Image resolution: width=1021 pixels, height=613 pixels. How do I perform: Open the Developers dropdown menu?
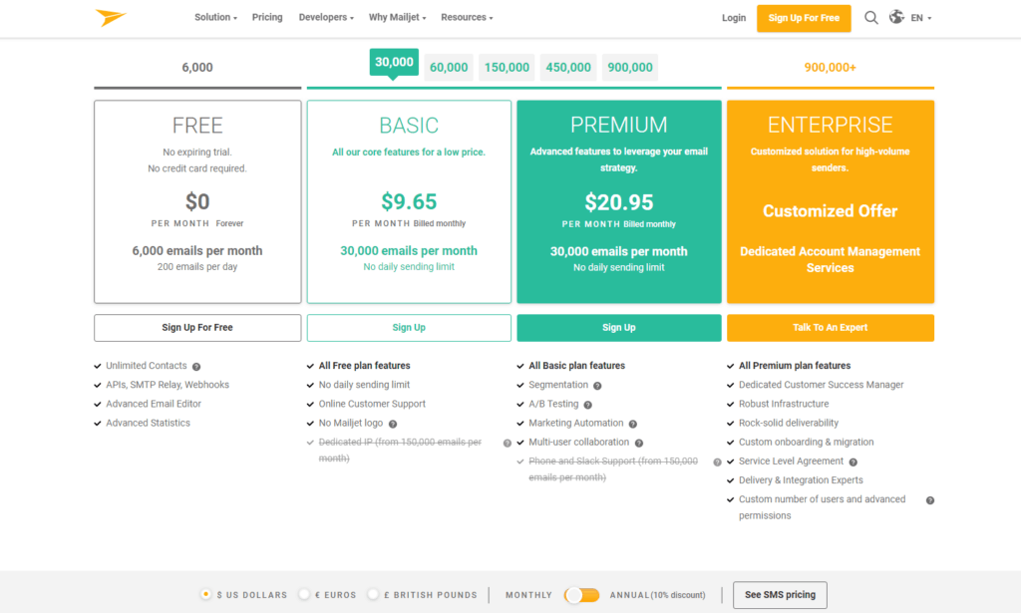pos(326,18)
